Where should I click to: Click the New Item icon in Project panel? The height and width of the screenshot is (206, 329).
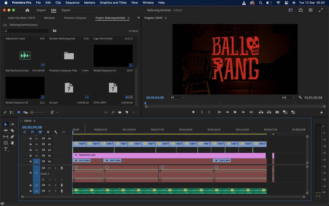point(127,112)
